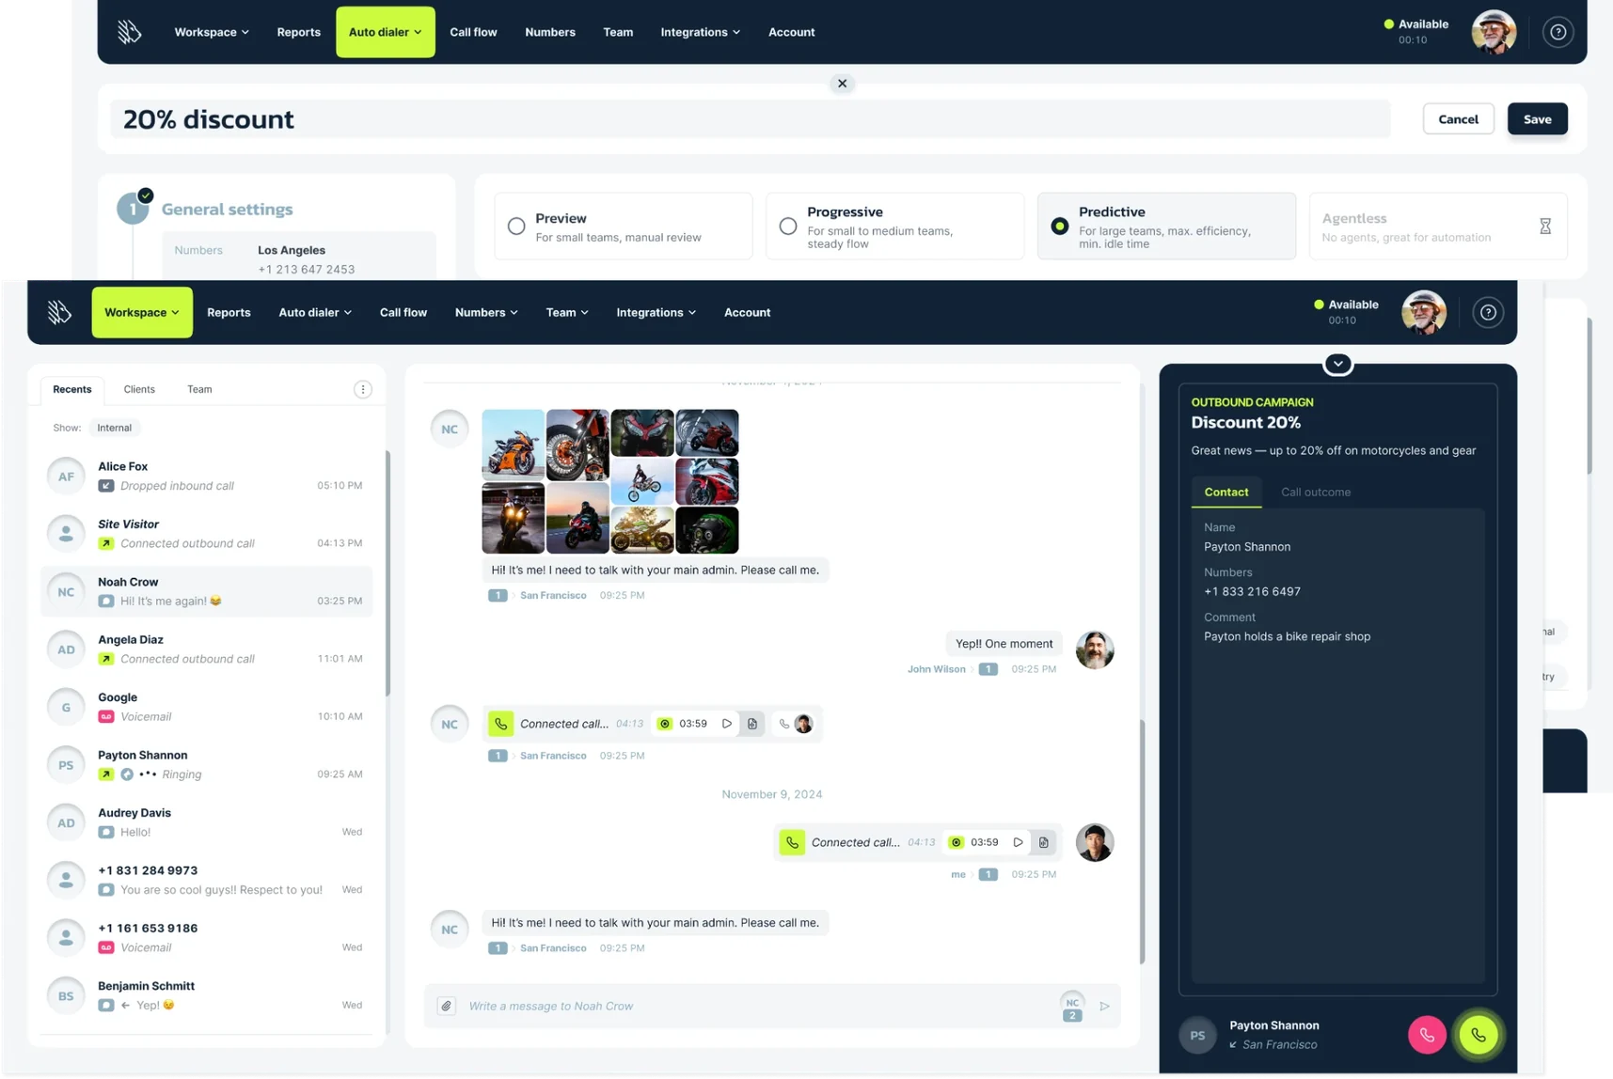
Task: Open the Auto dialer dropdown in lower navbar
Action: [315, 312]
